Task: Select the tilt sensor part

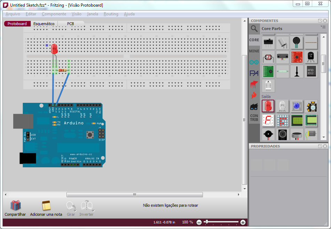Action: point(283,42)
